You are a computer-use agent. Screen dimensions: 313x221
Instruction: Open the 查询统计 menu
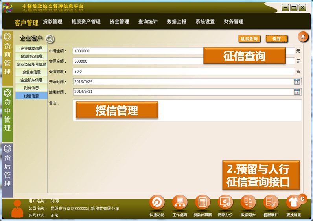[148, 22]
